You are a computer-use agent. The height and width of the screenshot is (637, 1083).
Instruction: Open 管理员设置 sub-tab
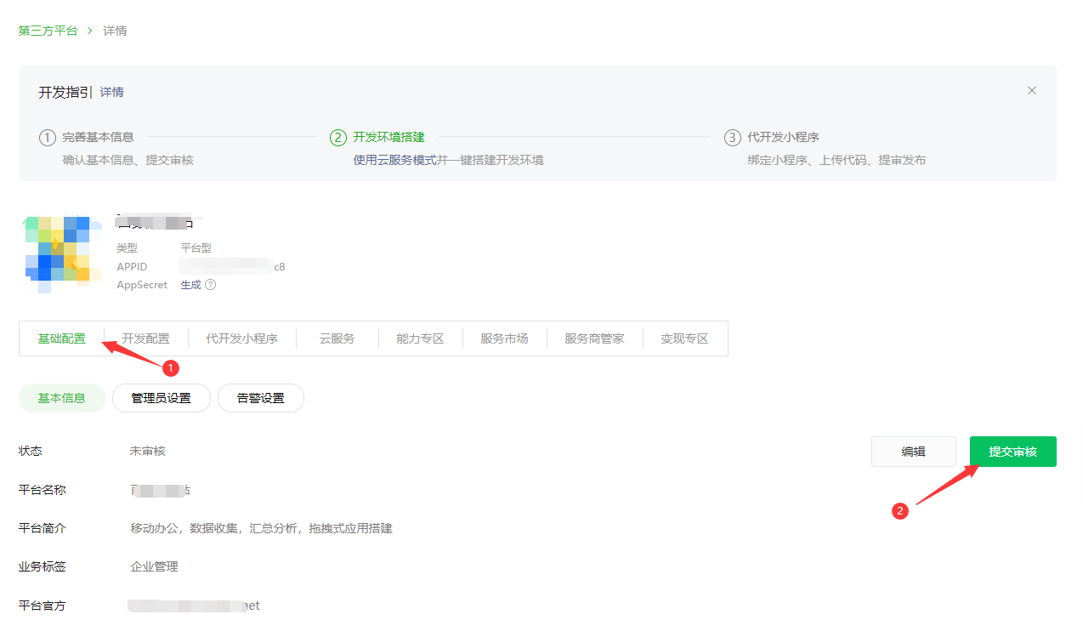click(161, 398)
